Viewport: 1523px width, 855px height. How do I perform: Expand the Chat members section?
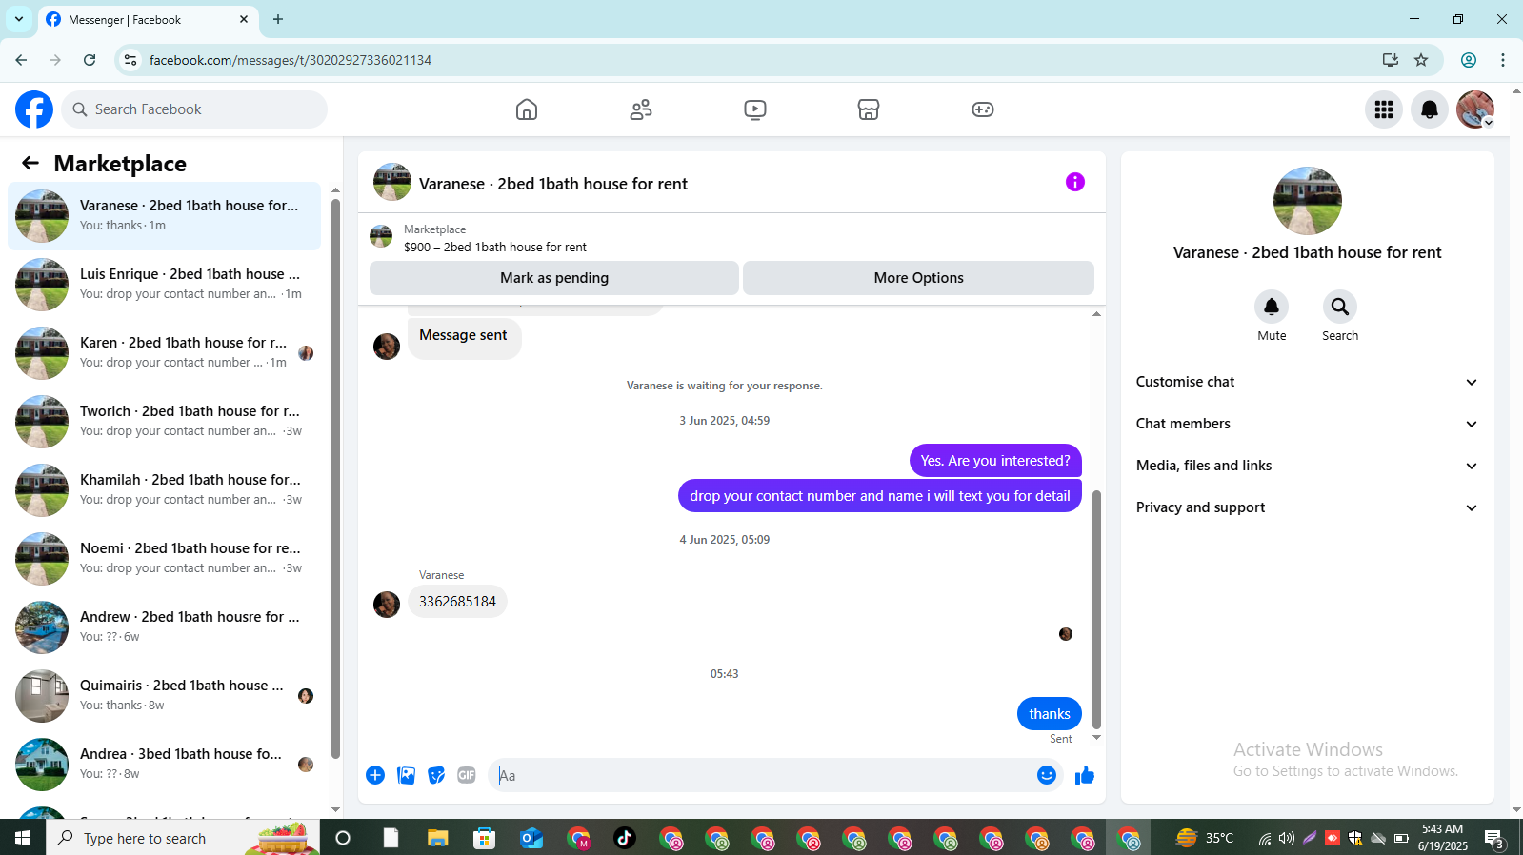coord(1307,424)
